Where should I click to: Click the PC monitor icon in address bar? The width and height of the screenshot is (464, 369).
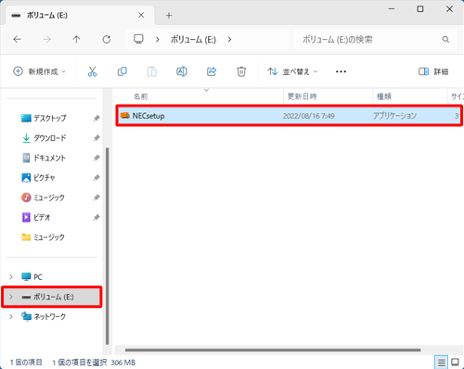138,39
